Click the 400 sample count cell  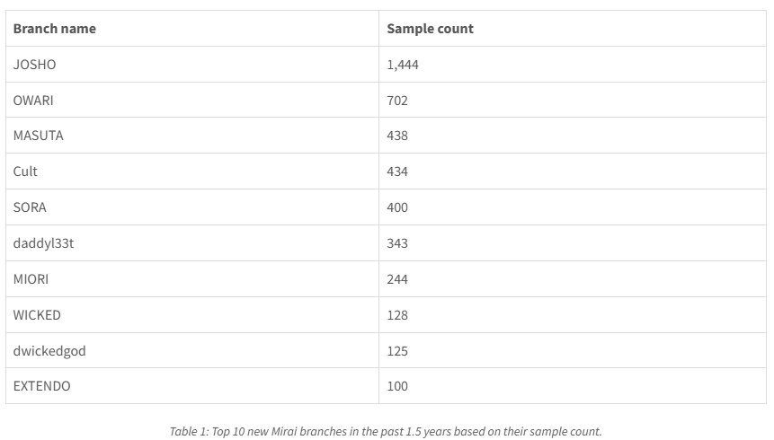[x=397, y=207]
